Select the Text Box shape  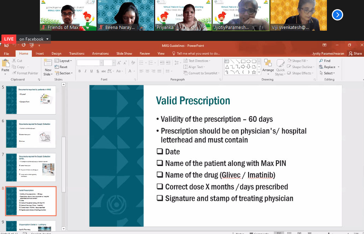tap(227, 61)
